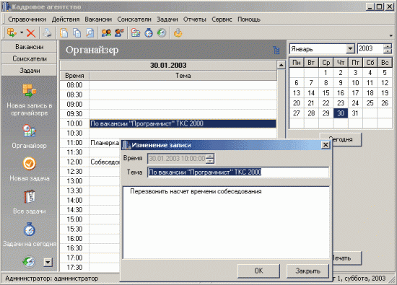Open the Сервис menu

point(222,19)
